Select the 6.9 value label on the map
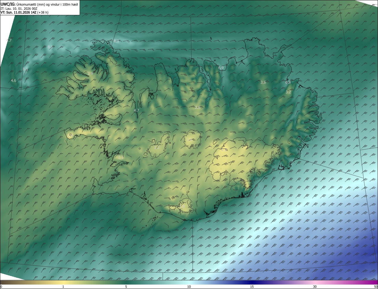378x289 pixels. (x=221, y=68)
